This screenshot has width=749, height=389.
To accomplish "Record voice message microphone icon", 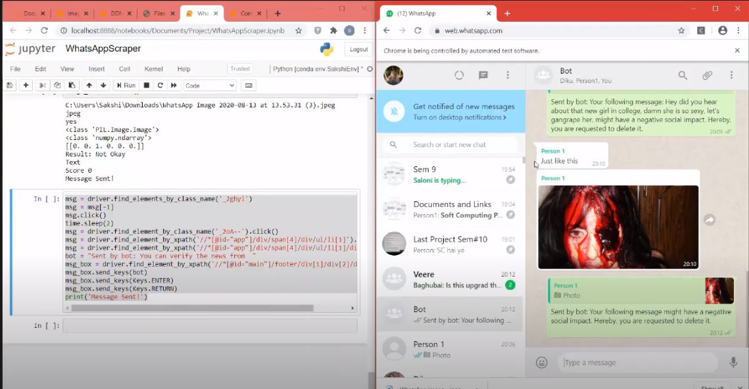I will 733,362.
